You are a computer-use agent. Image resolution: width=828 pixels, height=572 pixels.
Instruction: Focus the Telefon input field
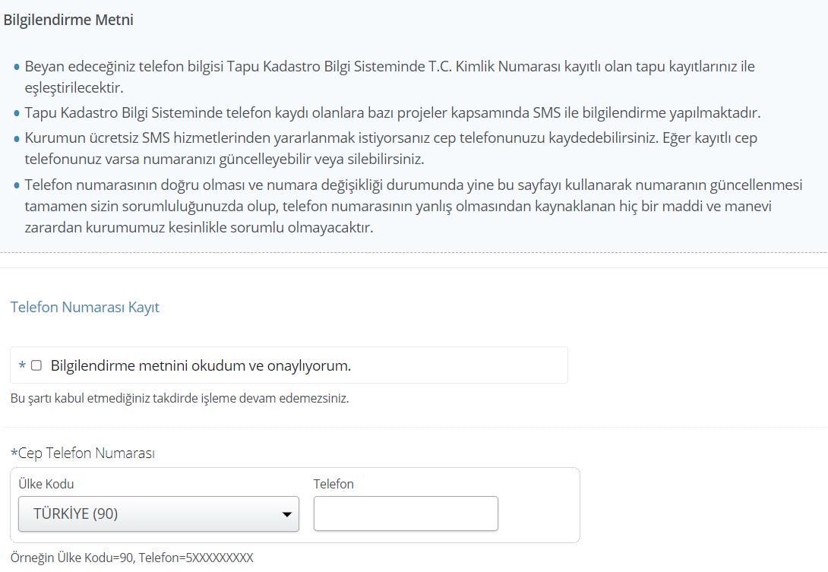click(406, 514)
